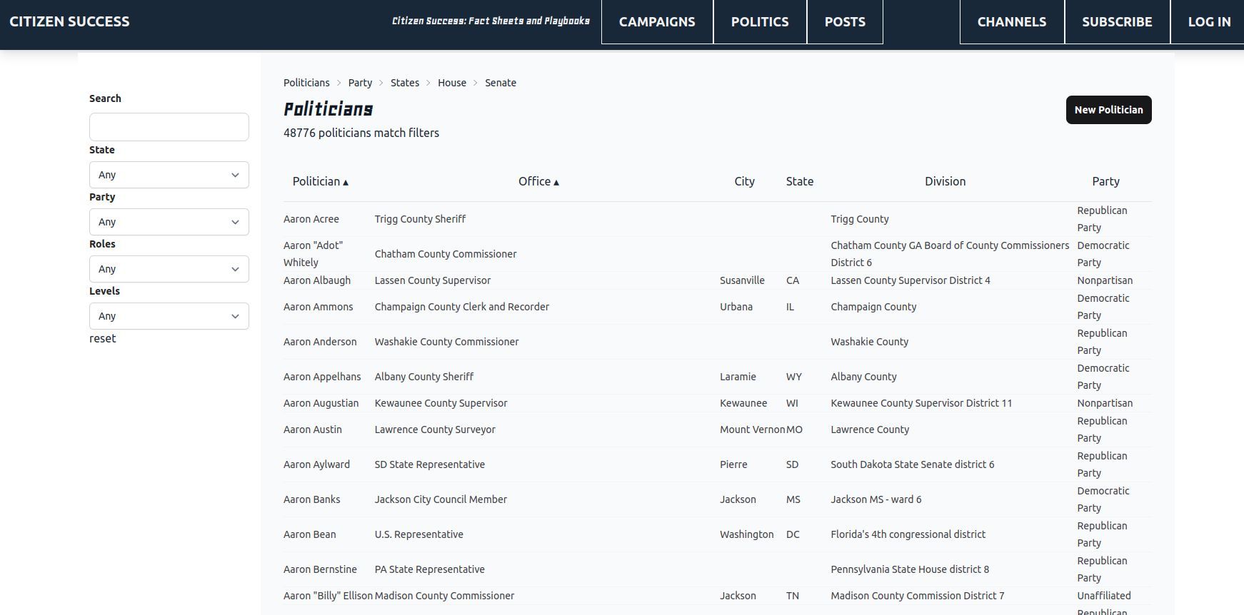Open the Politics menu
This screenshot has width=1244, height=615.
click(760, 22)
